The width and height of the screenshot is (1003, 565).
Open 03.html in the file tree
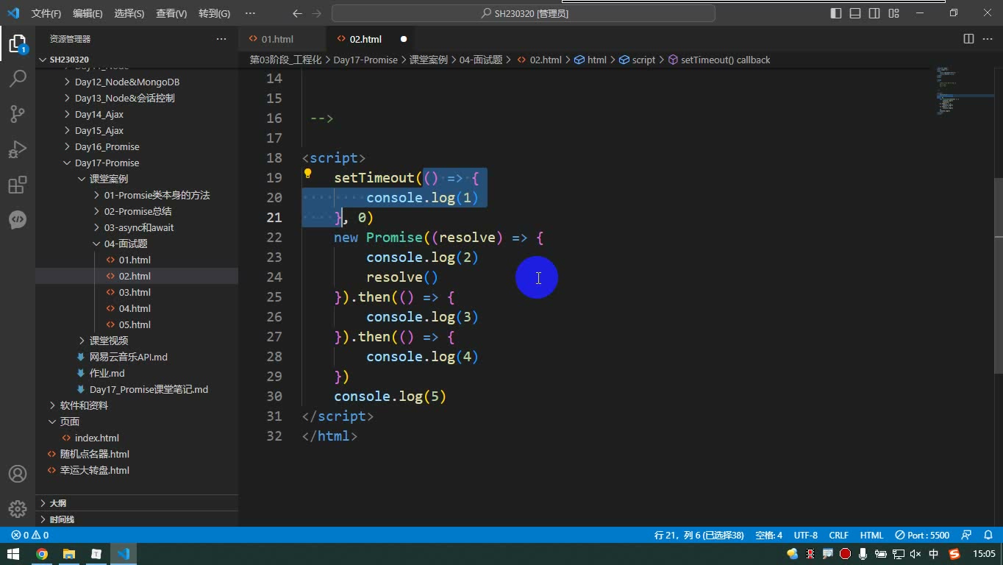(x=135, y=292)
